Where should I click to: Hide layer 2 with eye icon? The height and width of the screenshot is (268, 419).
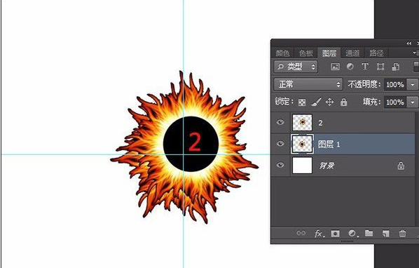pyautogui.click(x=280, y=122)
